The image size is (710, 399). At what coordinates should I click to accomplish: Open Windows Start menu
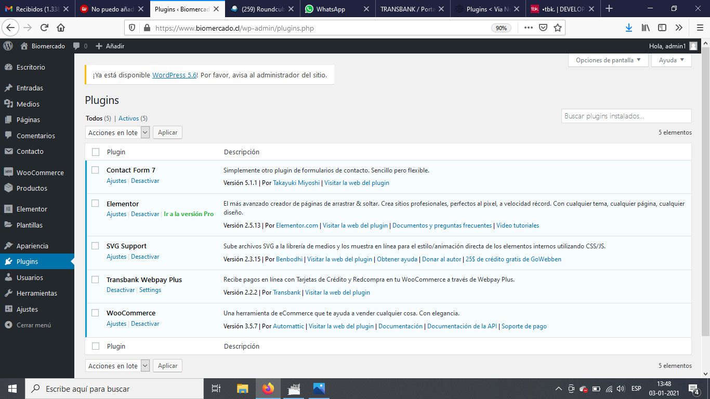[12, 389]
